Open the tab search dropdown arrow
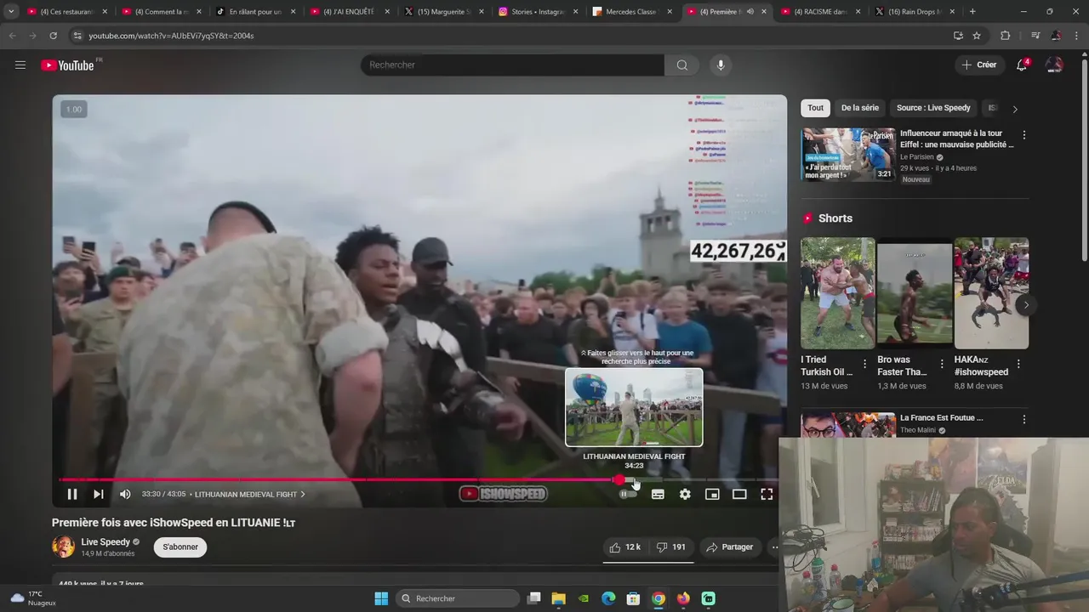 [x=11, y=12]
